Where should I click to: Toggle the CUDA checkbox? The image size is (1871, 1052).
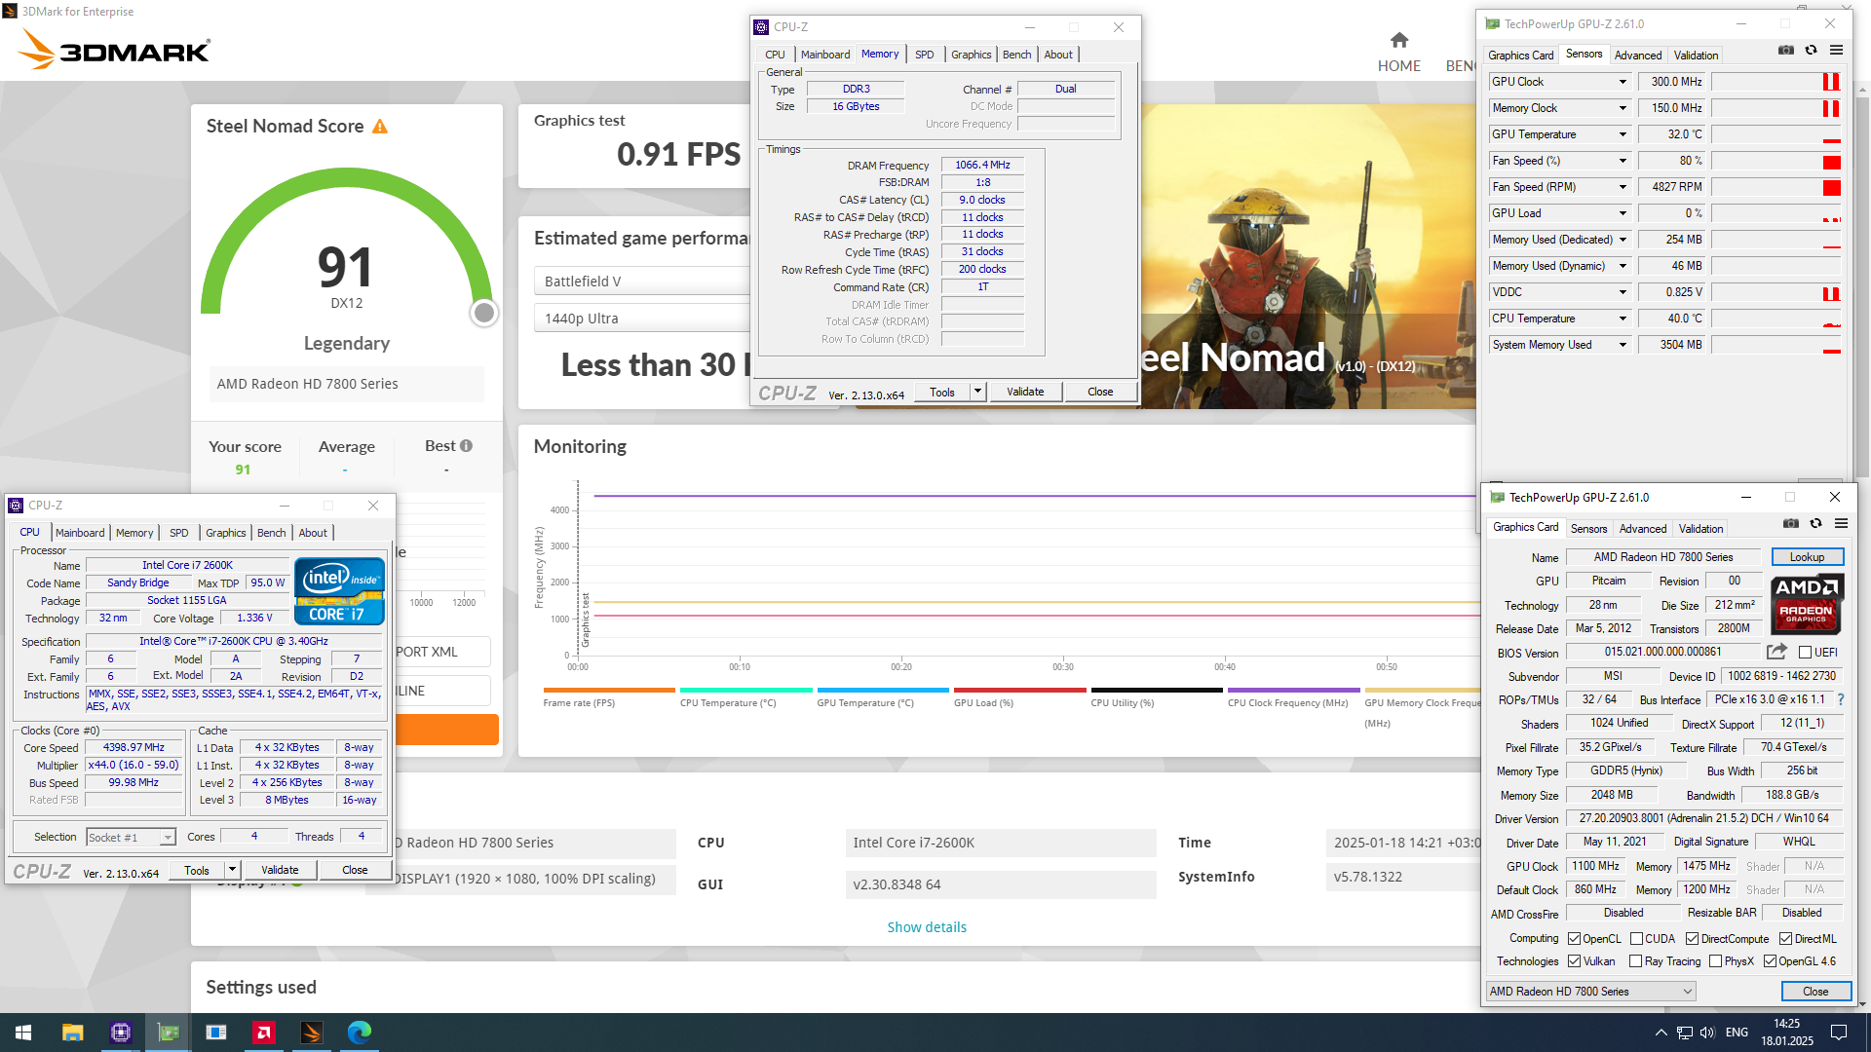pyautogui.click(x=1636, y=939)
